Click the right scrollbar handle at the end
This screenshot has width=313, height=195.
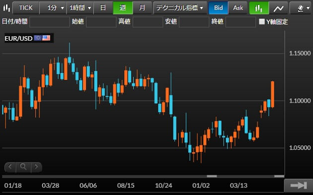pos(279,176)
